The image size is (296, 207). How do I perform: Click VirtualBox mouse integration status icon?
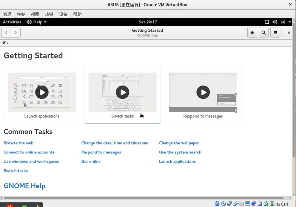pyautogui.click(x=266, y=204)
